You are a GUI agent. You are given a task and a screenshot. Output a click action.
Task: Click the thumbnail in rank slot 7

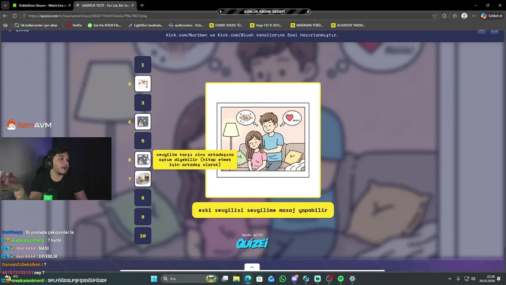143,179
